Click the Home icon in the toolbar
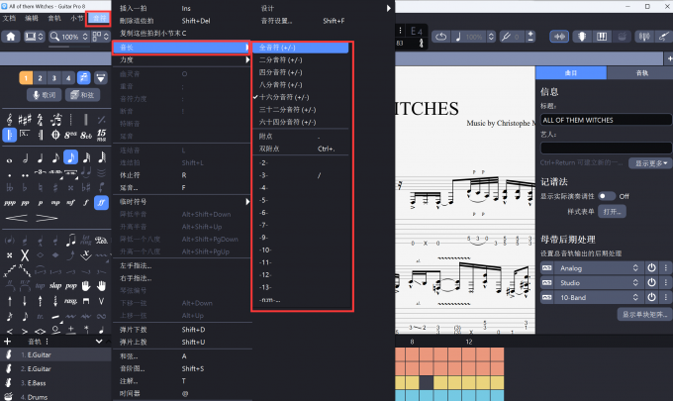The width and height of the screenshot is (673, 401). 10,37
